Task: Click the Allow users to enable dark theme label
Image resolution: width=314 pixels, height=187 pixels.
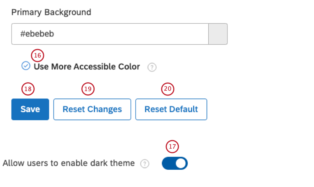Action: coord(69,163)
